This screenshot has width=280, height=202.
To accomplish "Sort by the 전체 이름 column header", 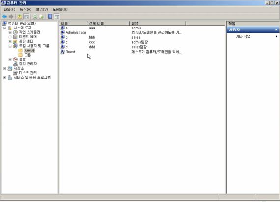I will (108, 23).
